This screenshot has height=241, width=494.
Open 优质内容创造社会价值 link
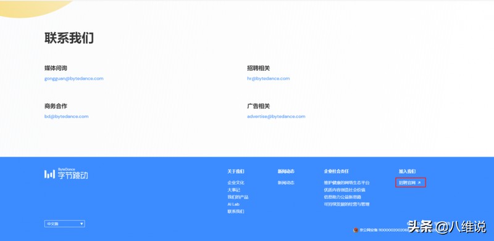(x=345, y=190)
